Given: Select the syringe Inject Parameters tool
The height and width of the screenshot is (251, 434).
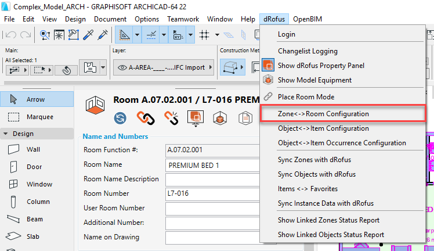Looking at the screenshot, I should (x=103, y=35).
